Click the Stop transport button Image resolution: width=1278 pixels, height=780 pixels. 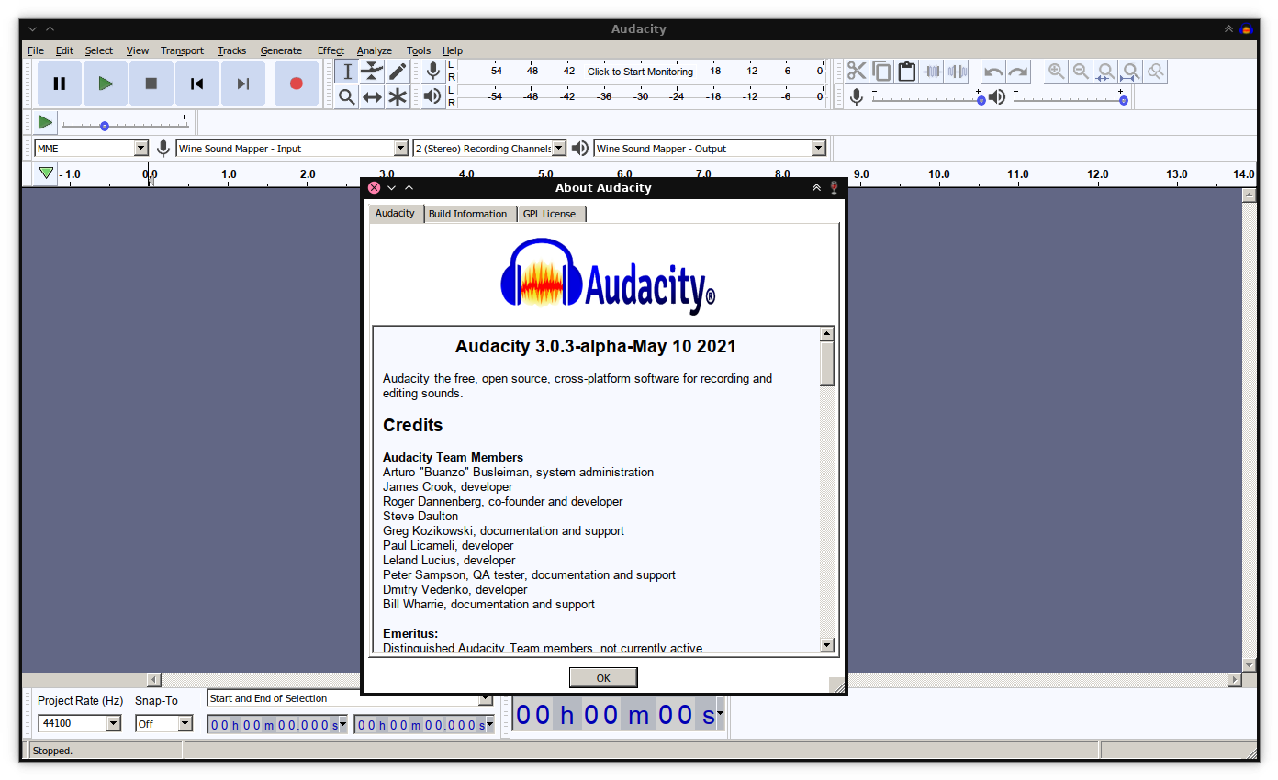tap(151, 84)
